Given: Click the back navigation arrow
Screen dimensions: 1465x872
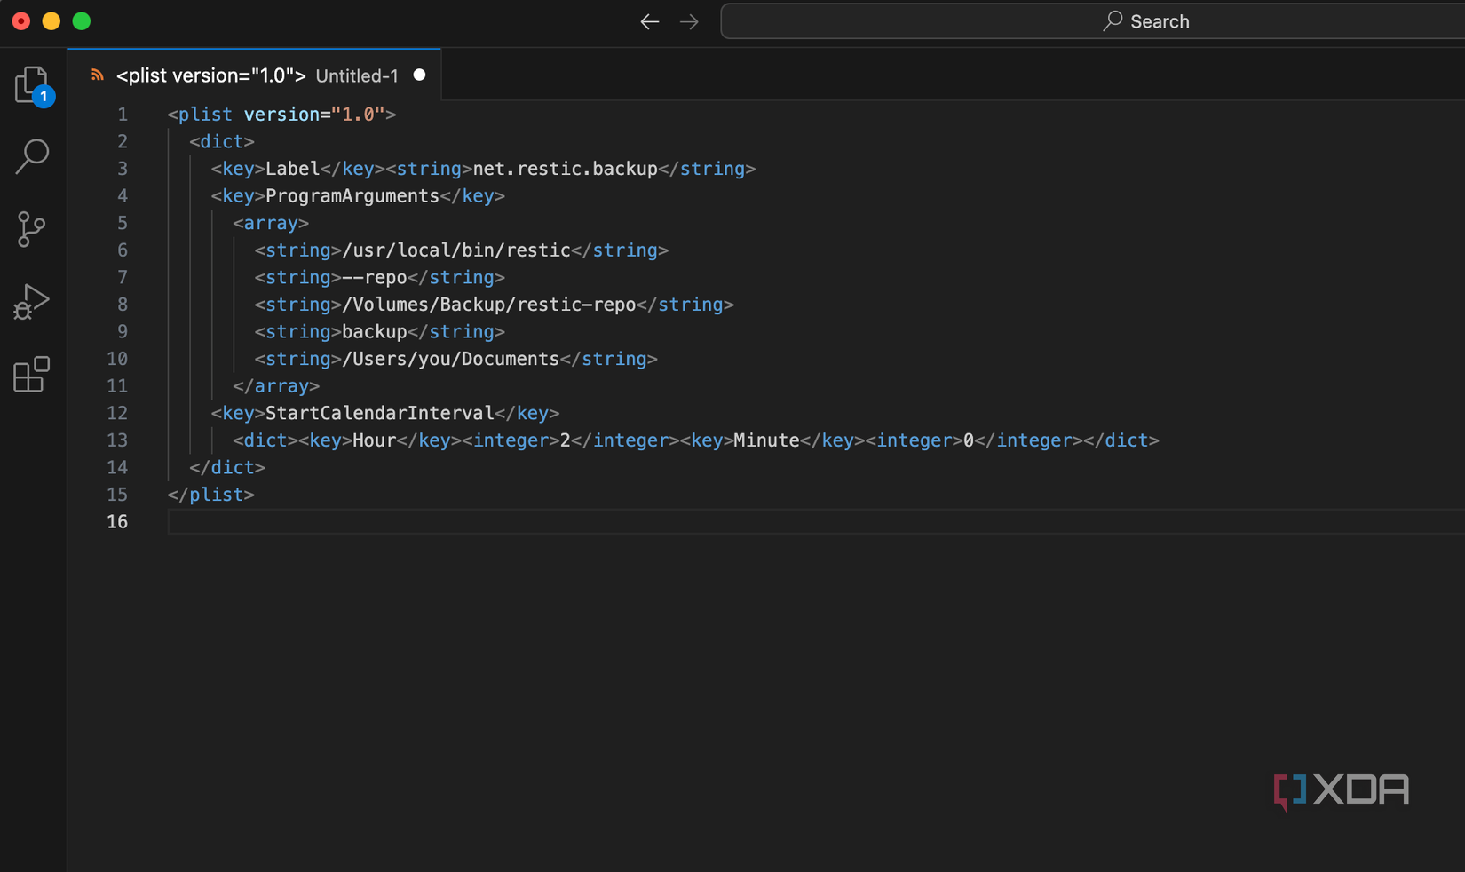Looking at the screenshot, I should click(x=649, y=21).
